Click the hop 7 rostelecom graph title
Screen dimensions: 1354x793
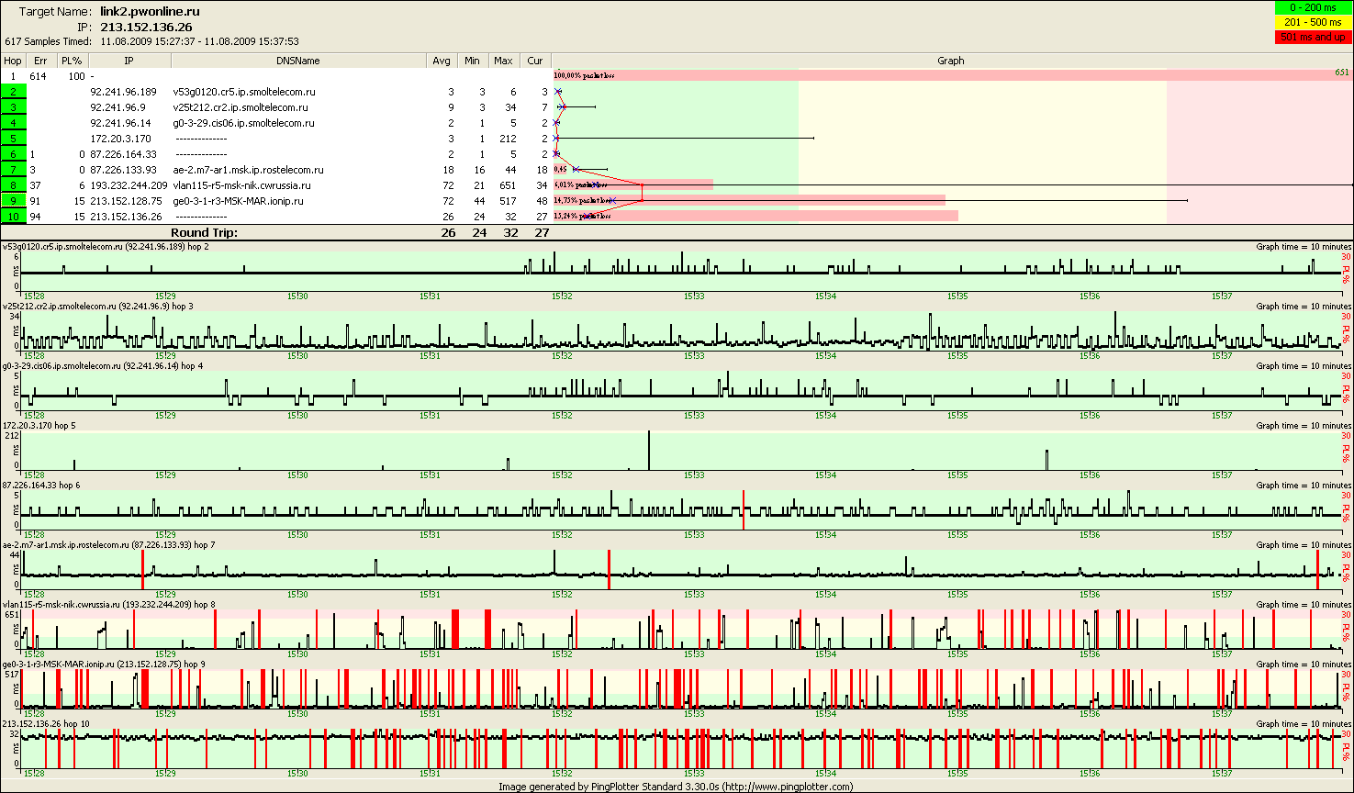coord(108,544)
